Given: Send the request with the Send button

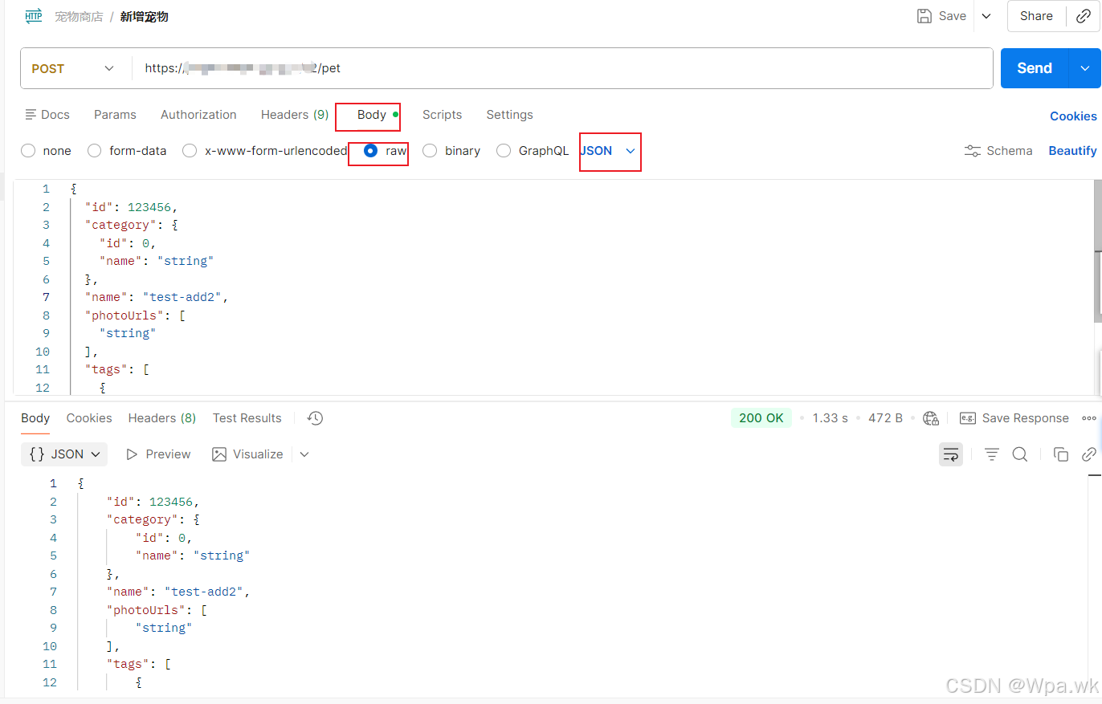Looking at the screenshot, I should tap(1035, 68).
